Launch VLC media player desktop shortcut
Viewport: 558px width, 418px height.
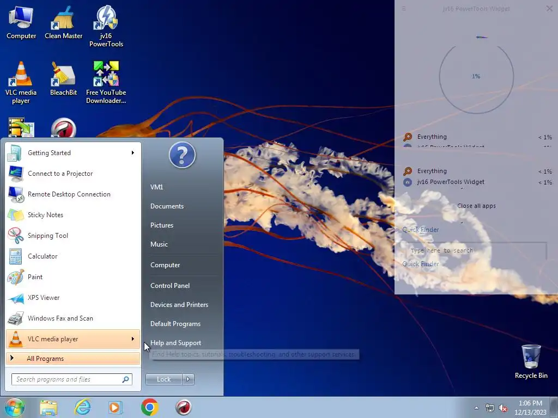(21, 83)
